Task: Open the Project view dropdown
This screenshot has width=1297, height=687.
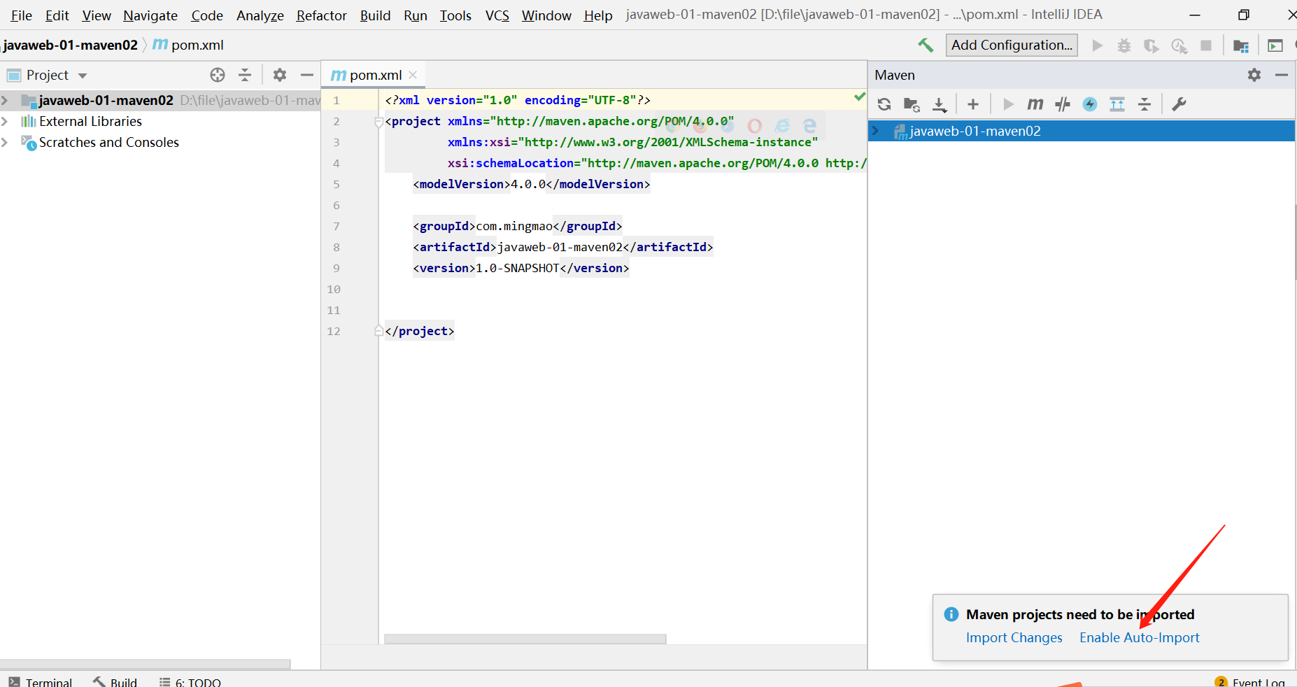Action: coord(83,76)
